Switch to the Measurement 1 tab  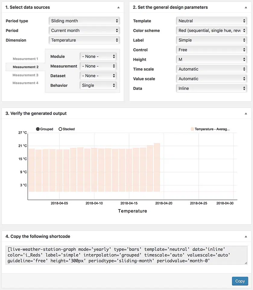[25, 59]
